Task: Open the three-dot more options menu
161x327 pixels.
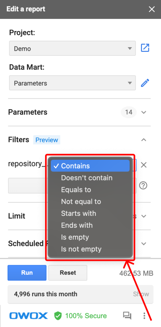Action: (x=144, y=316)
